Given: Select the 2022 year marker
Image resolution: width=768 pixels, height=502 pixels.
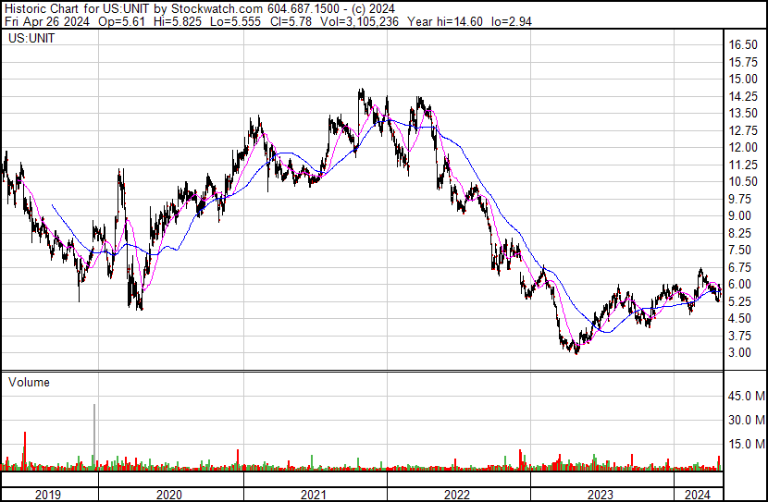Looking at the screenshot, I should pyautogui.click(x=457, y=495).
